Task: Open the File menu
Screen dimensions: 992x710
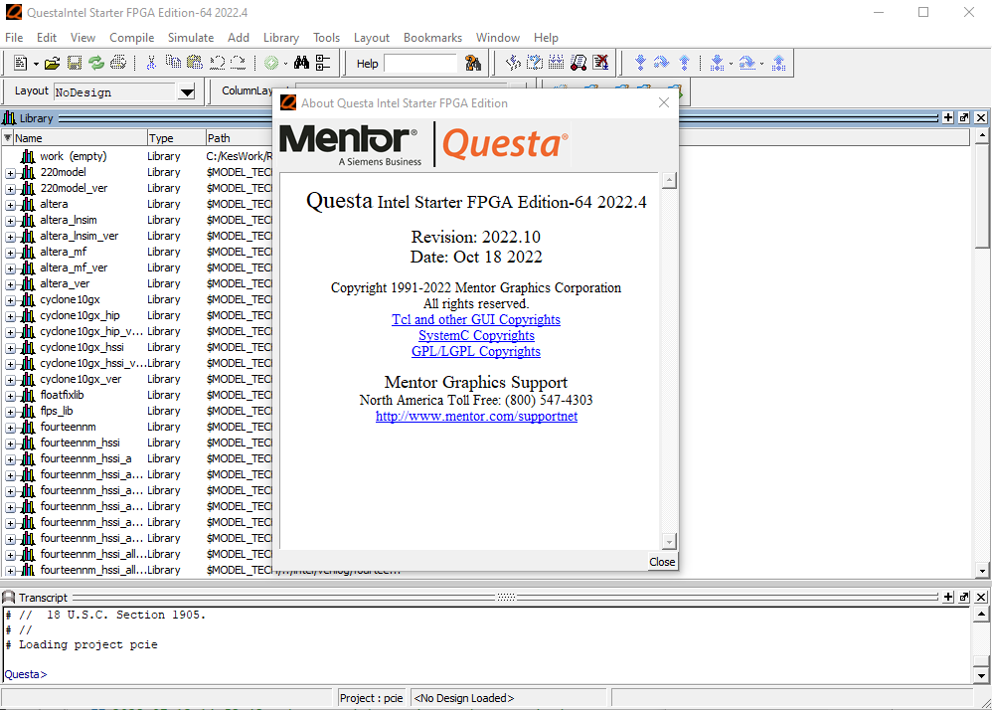Action: [14, 38]
